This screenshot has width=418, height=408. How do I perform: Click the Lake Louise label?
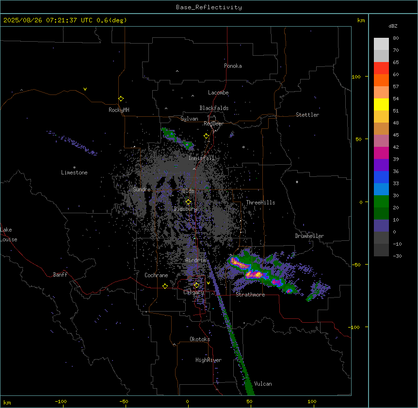click(x=9, y=235)
